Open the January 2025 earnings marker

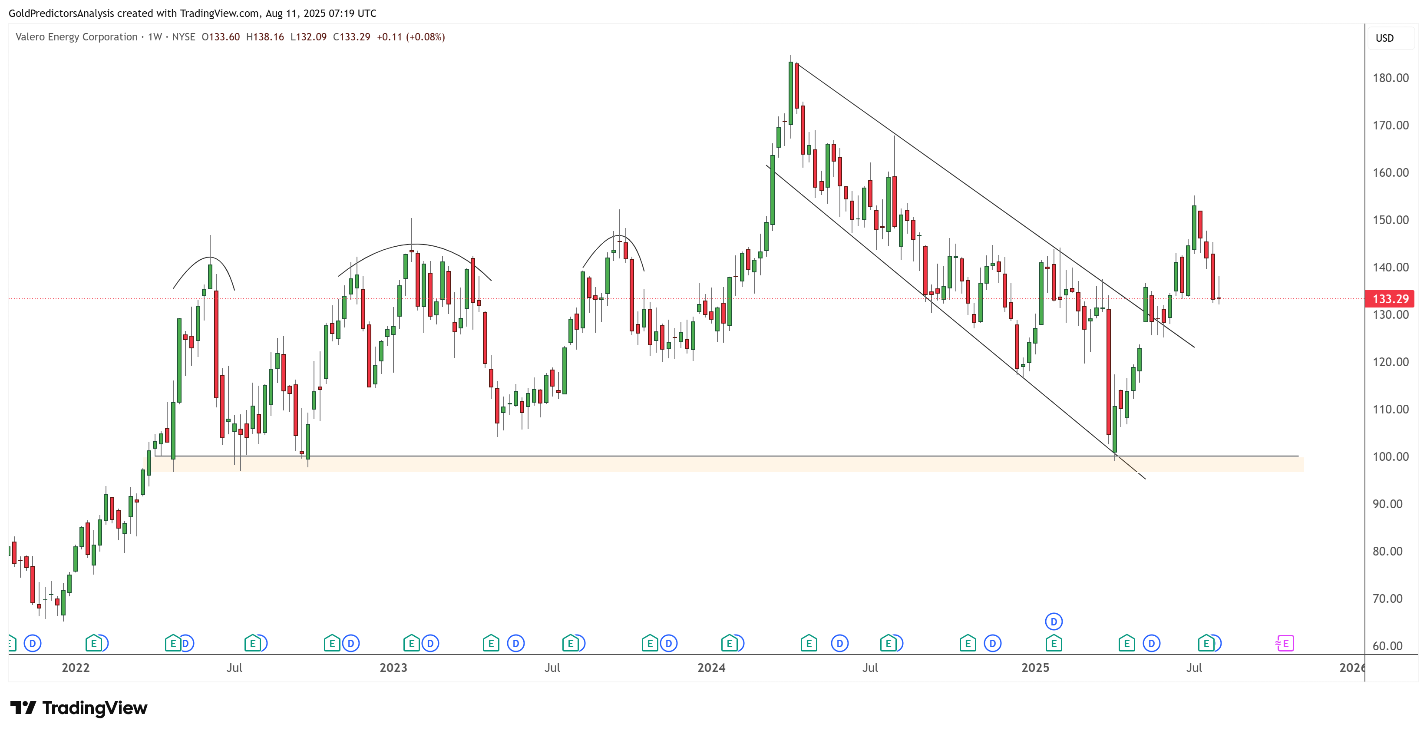[1054, 643]
